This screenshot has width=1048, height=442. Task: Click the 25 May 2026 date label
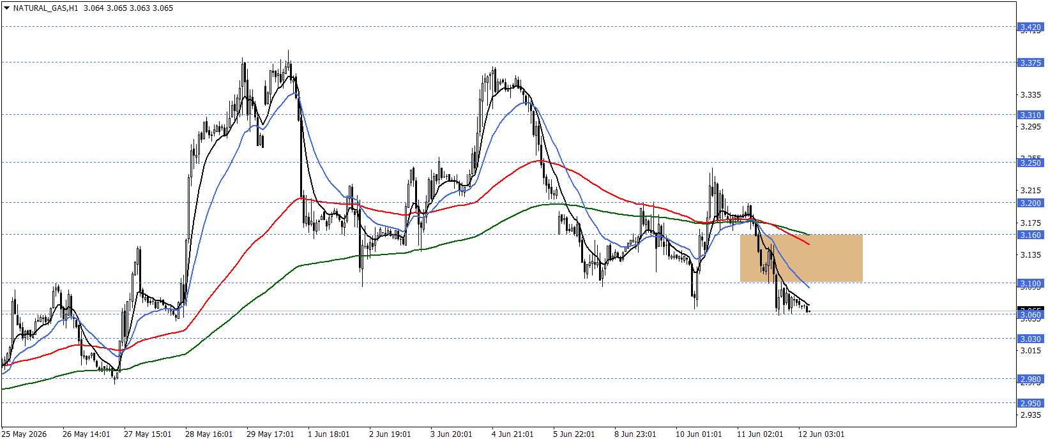click(24, 434)
